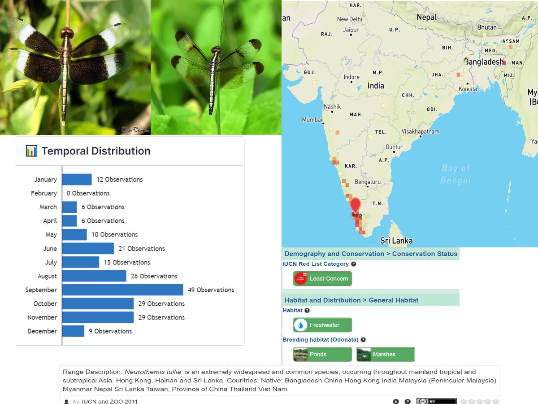The image size is (538, 404).
Task: Click the first rating star
Action: [463, 401]
